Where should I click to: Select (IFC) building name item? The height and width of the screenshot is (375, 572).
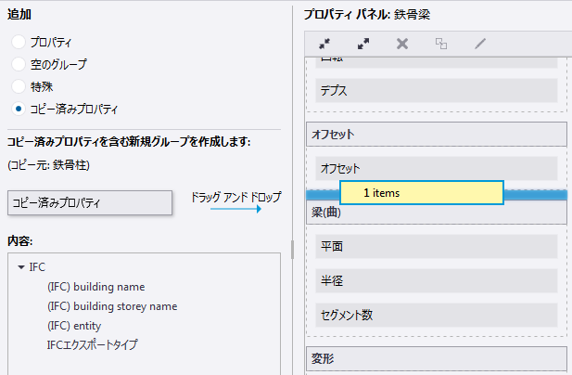(x=95, y=287)
